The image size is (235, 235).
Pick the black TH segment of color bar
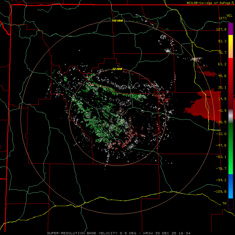point(231,203)
